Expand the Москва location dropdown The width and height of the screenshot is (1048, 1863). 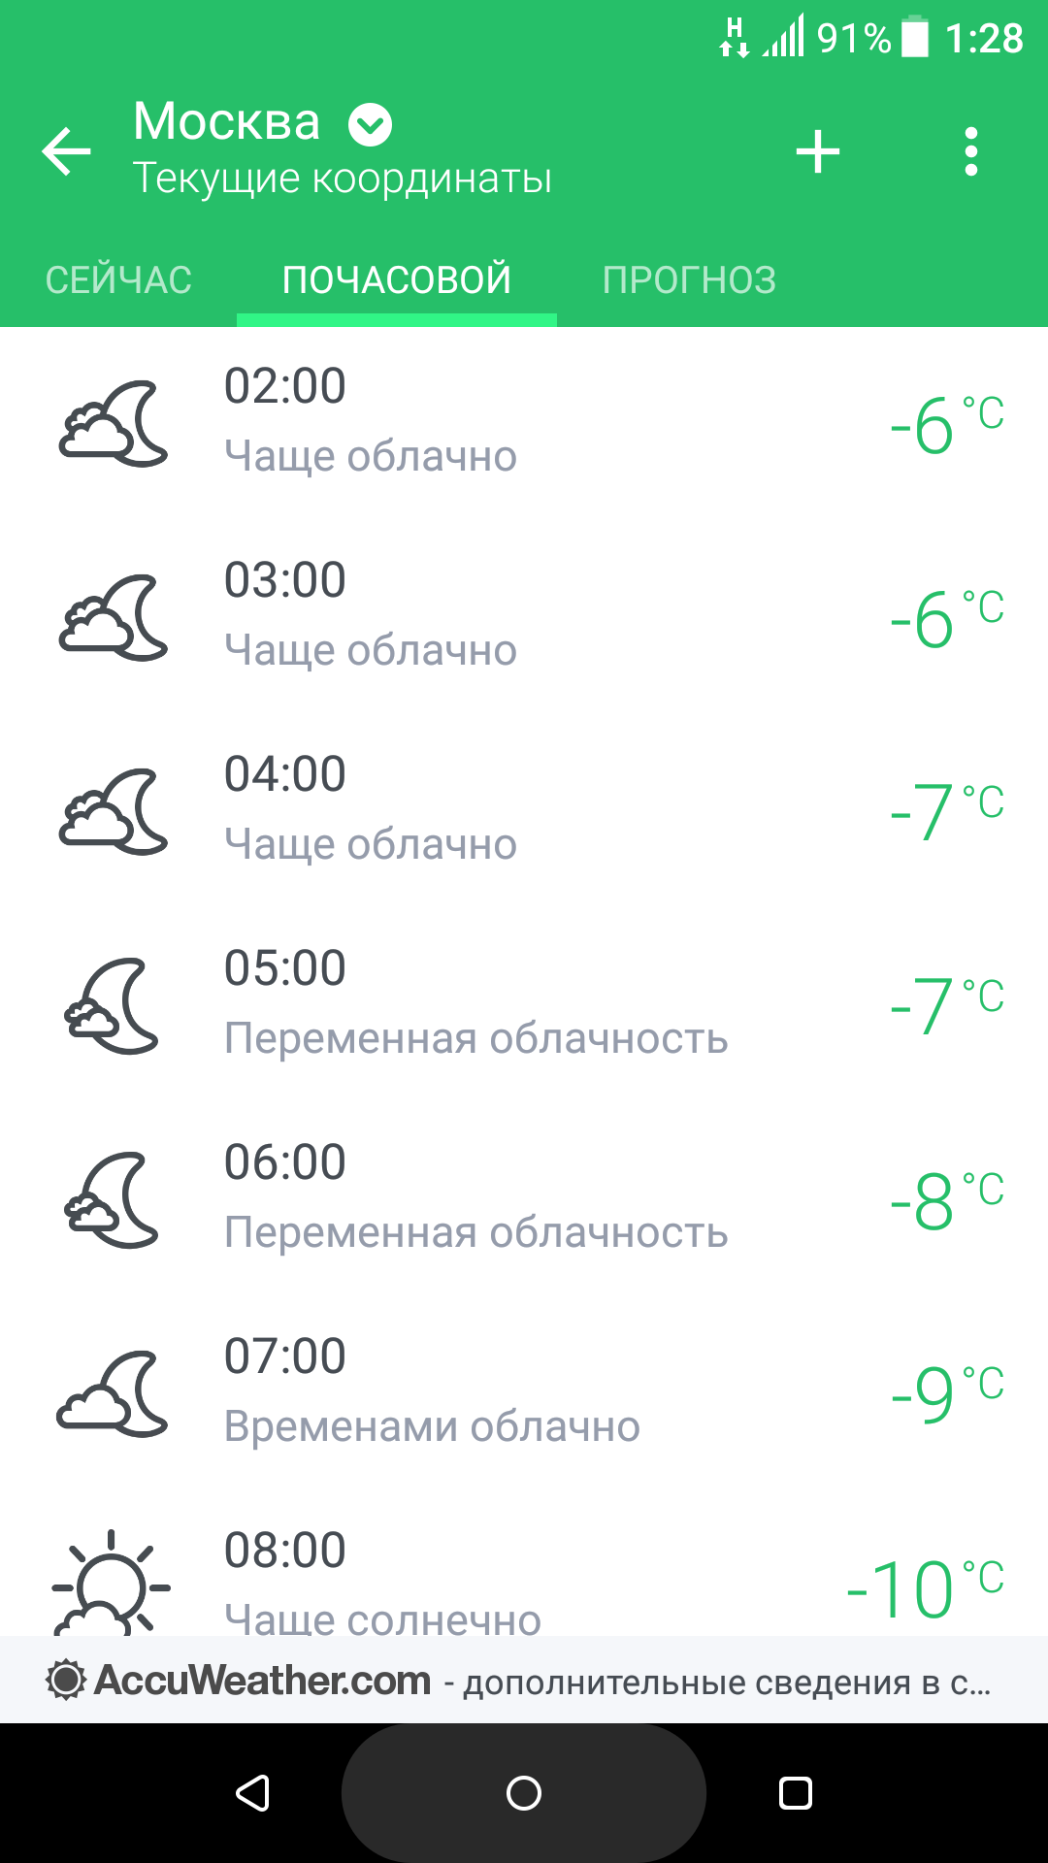(x=370, y=124)
